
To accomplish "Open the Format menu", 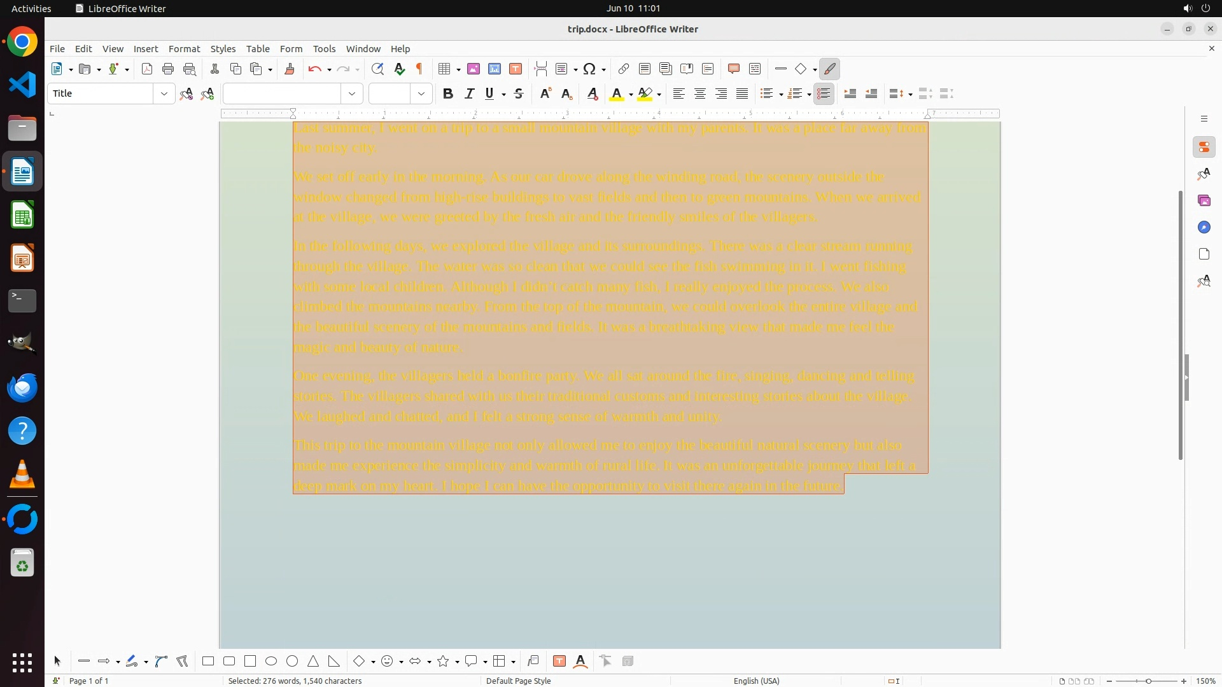I will [x=184, y=49].
